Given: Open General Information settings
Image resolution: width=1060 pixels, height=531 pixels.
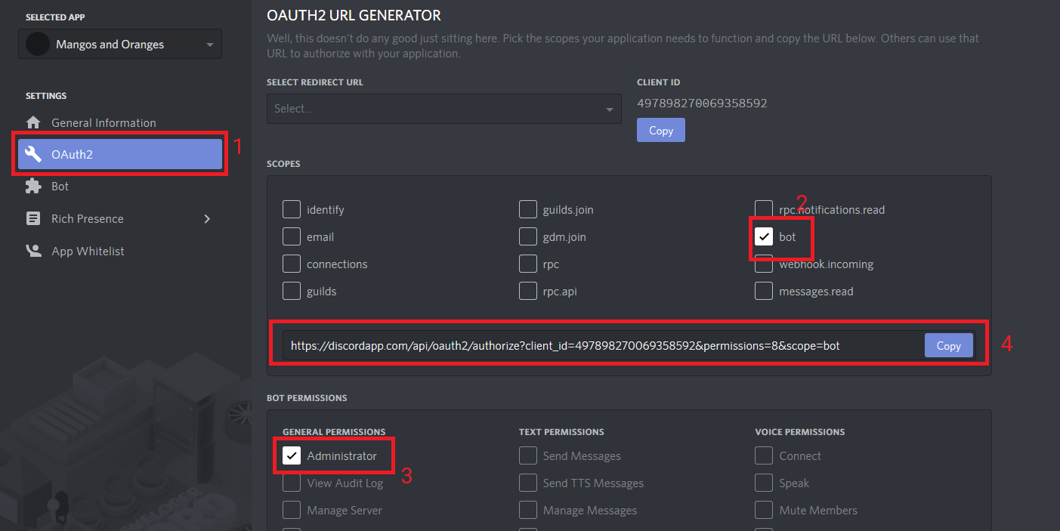Looking at the screenshot, I should (x=104, y=122).
